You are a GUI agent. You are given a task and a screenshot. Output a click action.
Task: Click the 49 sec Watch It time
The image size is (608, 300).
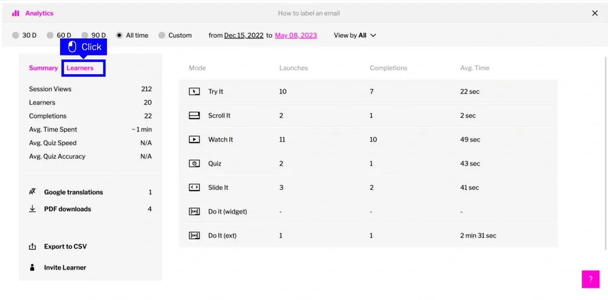(470, 139)
